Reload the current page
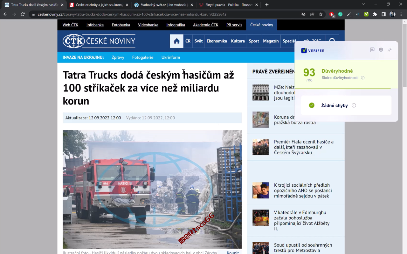The height and width of the screenshot is (254, 407). 23,14
